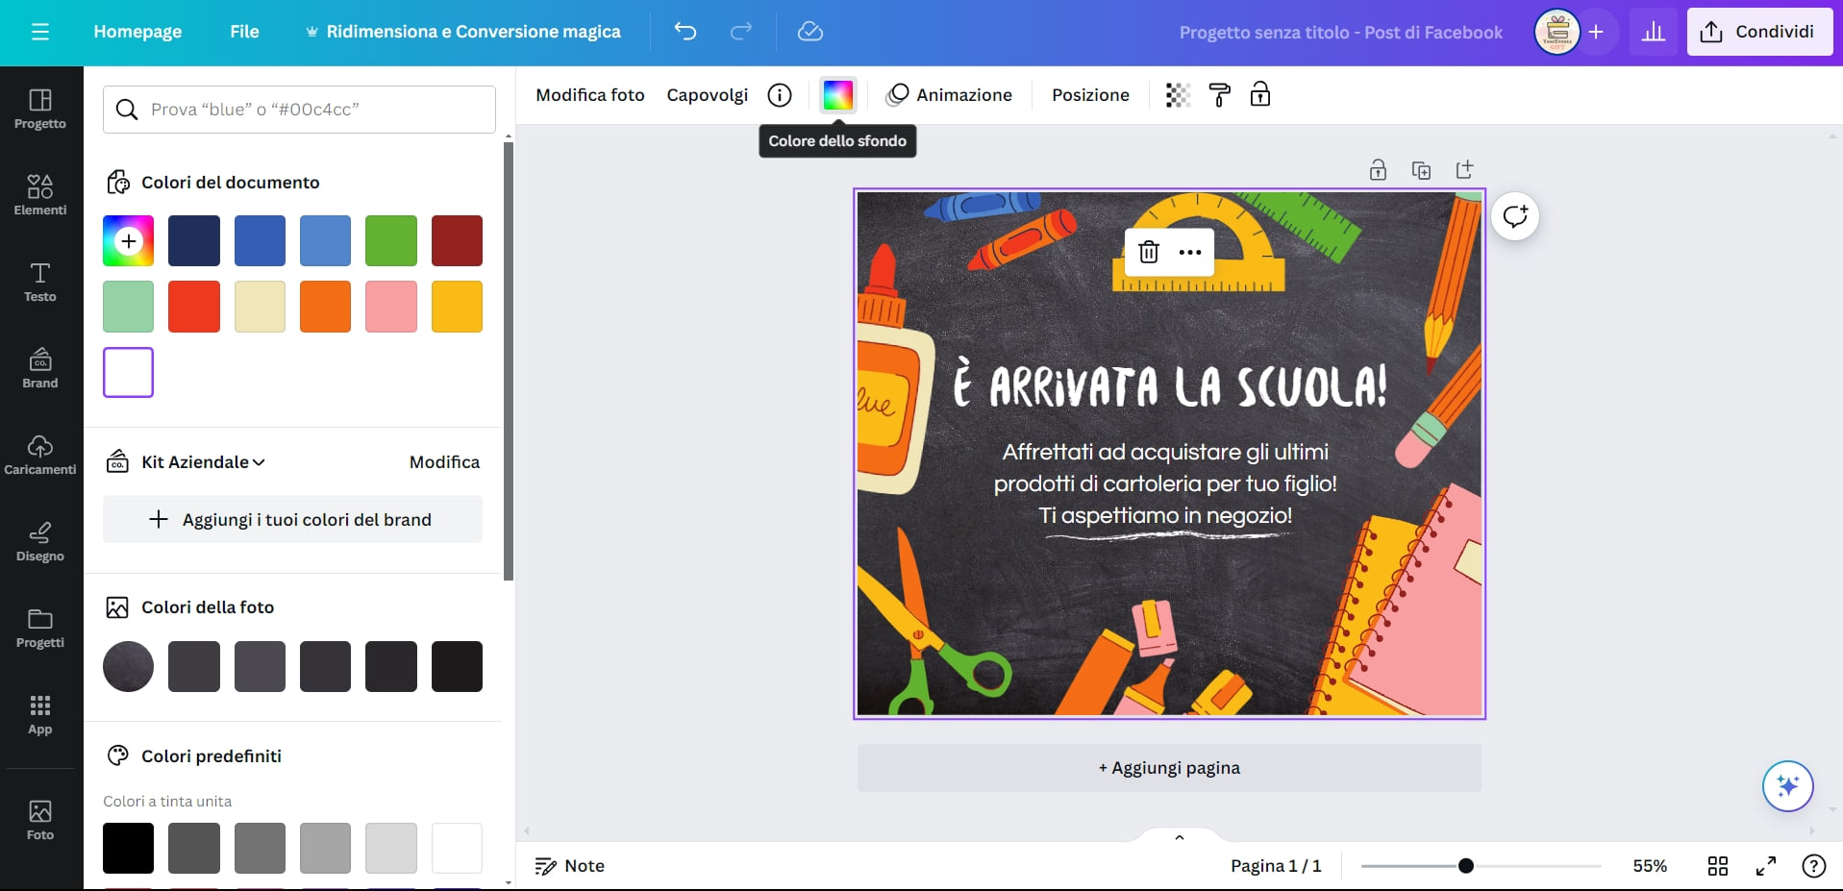Open the App sidebar panel

pyautogui.click(x=40, y=715)
